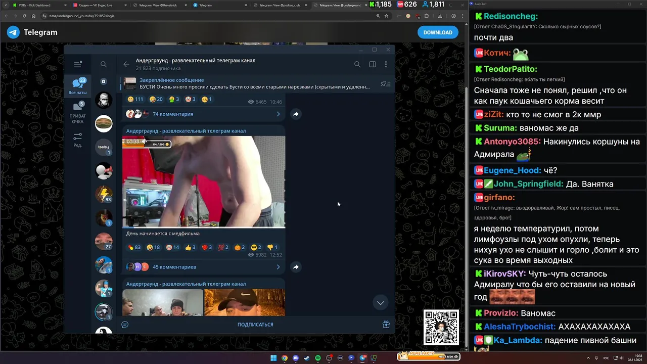Toggle thumbs-down reaction with 1
Screen dimensions: 647x364
point(272,247)
